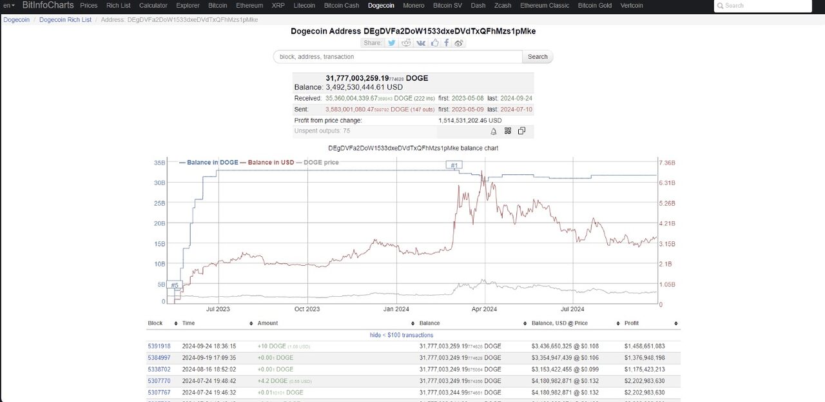Switch to Vertcoin in the top navbar
Image resolution: width=825 pixels, height=402 pixels.
coord(632,6)
